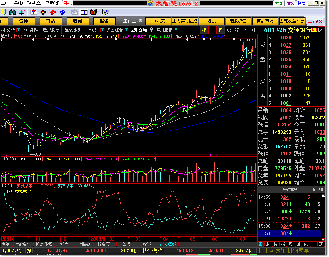This screenshot has height=257, width=329.
Task: Click the DDE决策 button
Action: tap(158, 21)
